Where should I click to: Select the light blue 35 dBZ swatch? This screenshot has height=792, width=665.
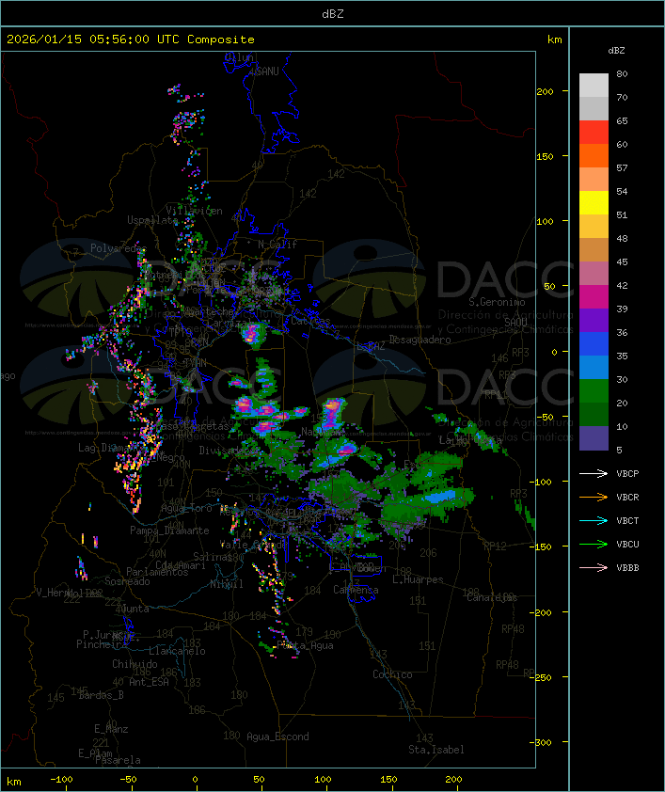click(594, 367)
